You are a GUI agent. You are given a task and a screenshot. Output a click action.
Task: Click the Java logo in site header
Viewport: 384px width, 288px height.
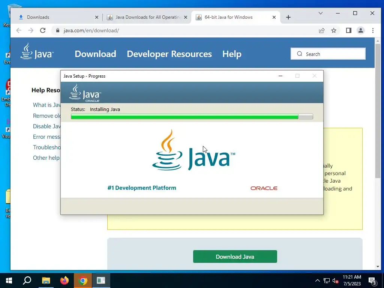[37, 51]
